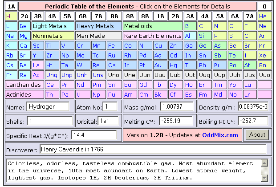Click the 1A group header

(x=11, y=7)
